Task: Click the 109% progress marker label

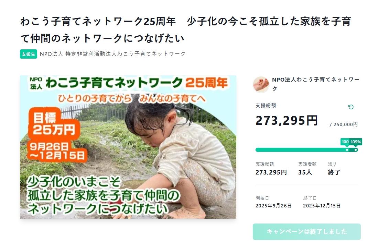Action: (356, 142)
